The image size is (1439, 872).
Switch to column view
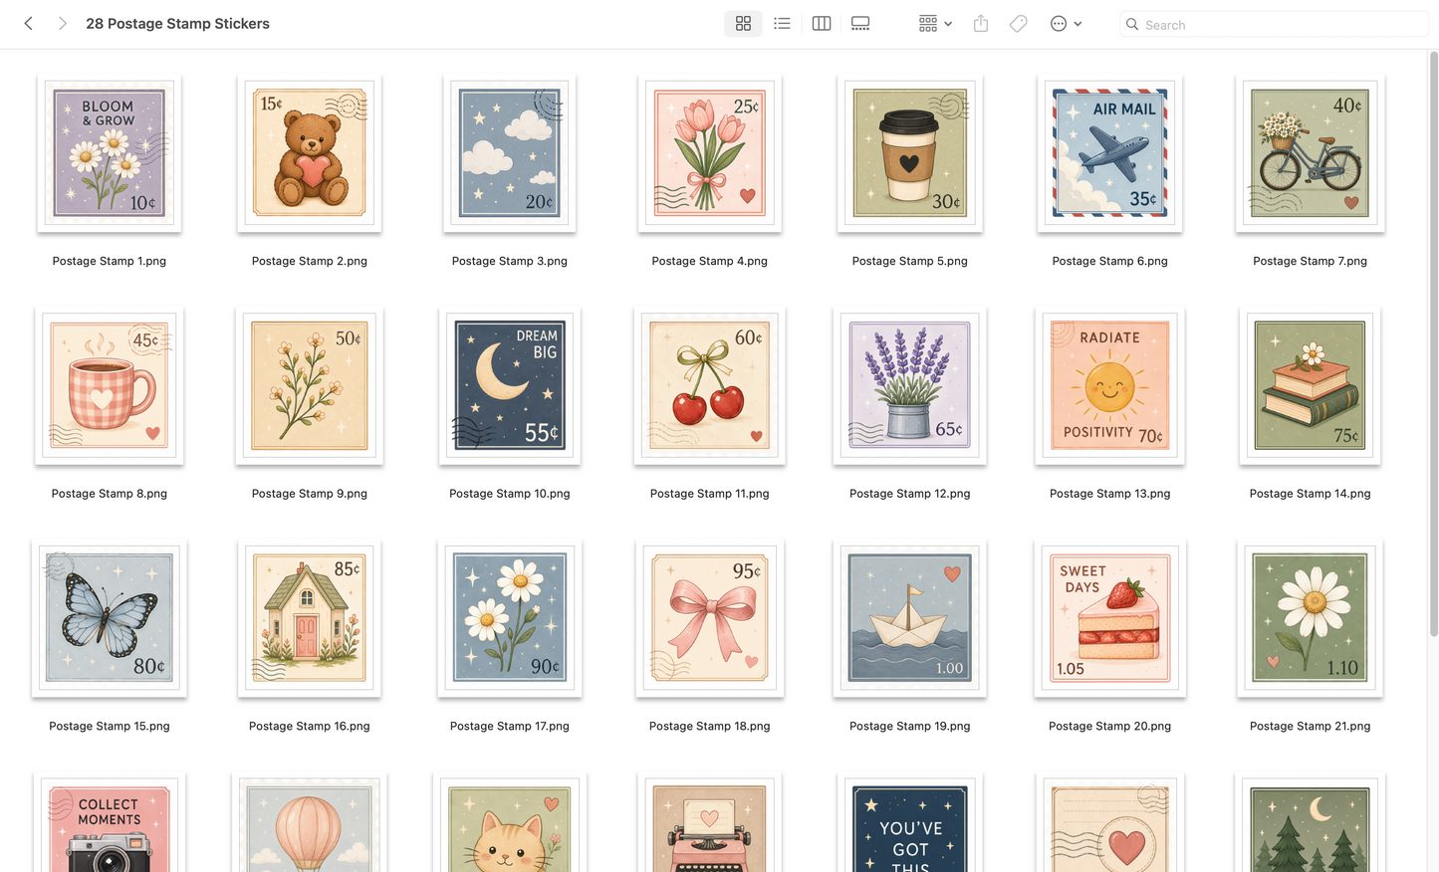coord(822,23)
